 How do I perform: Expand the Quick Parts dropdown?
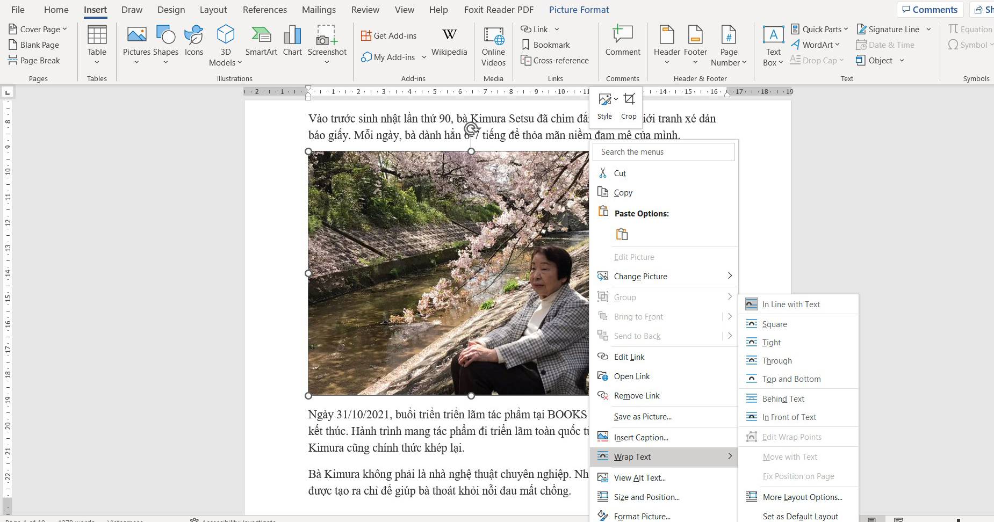846,29
